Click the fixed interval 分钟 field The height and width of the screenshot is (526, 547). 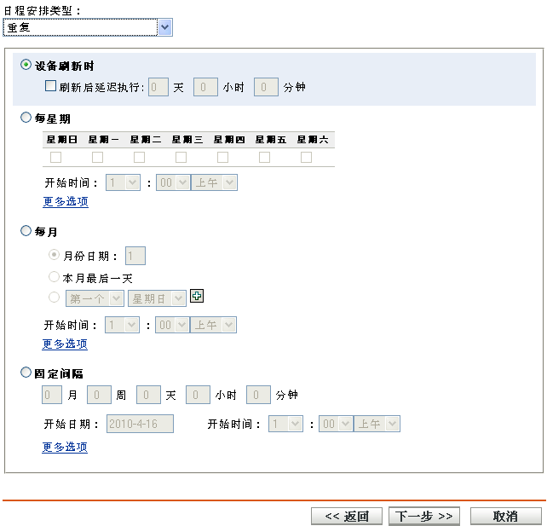[258, 395]
